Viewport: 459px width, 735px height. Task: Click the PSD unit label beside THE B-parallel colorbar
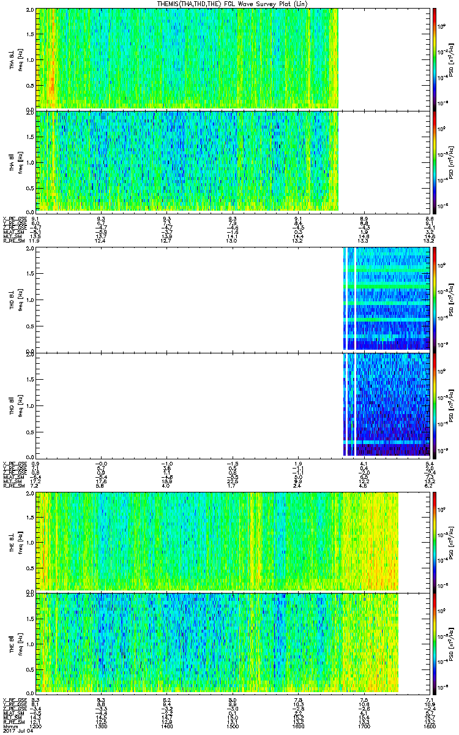tap(451, 644)
